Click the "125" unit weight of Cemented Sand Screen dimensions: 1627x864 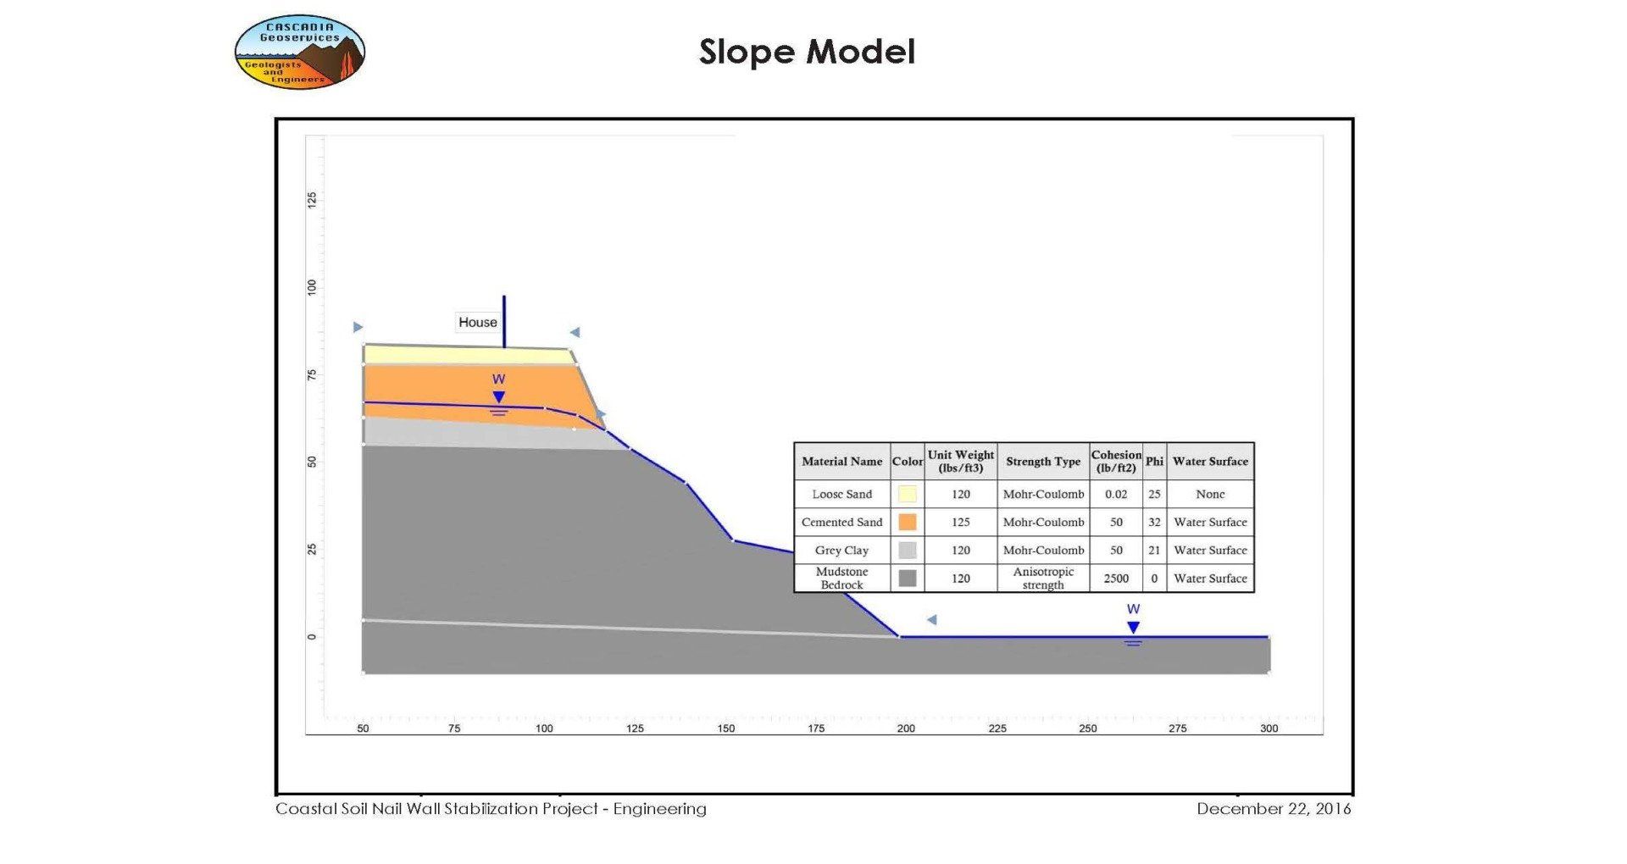961,522
